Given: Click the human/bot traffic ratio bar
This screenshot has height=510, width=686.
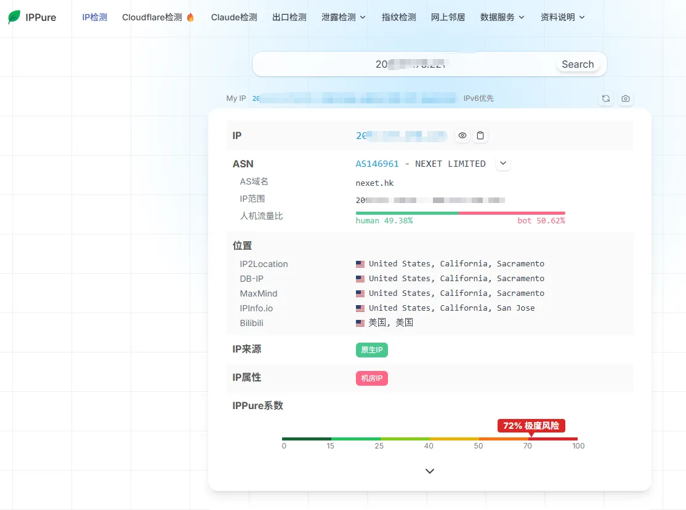Looking at the screenshot, I should click(x=460, y=213).
